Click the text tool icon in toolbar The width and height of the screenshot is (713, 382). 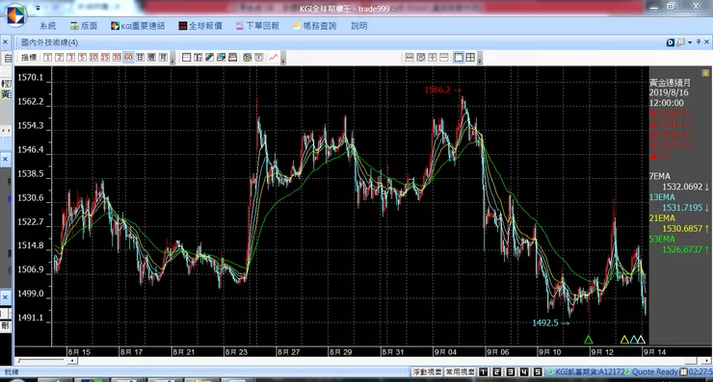tap(198, 57)
